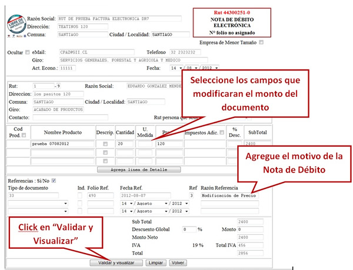
Task: Click Validar y visualizar button
Action: point(116,262)
